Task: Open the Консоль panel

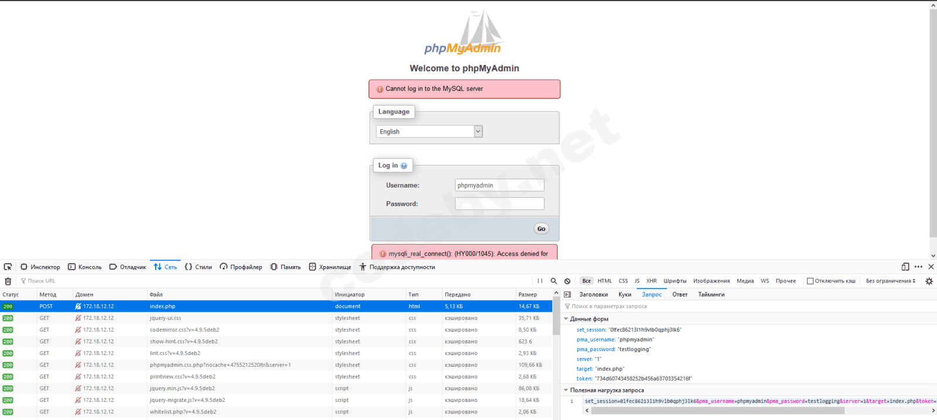Action: point(85,267)
